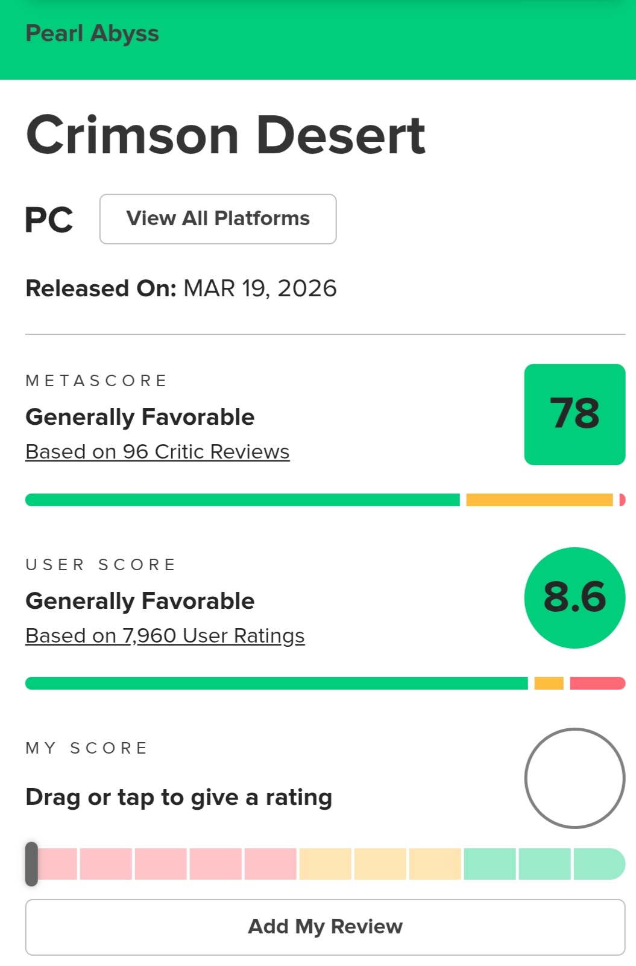The image size is (636, 966).
Task: Open the View All Platforms button
Action: (218, 219)
